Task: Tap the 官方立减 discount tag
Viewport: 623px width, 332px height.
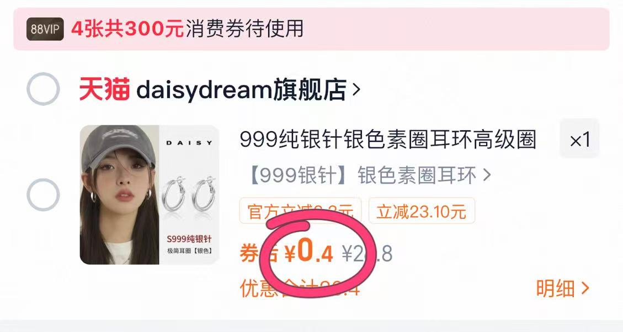Action: pos(300,211)
